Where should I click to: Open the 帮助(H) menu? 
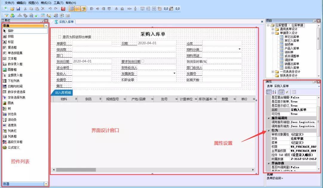[x=71, y=3]
